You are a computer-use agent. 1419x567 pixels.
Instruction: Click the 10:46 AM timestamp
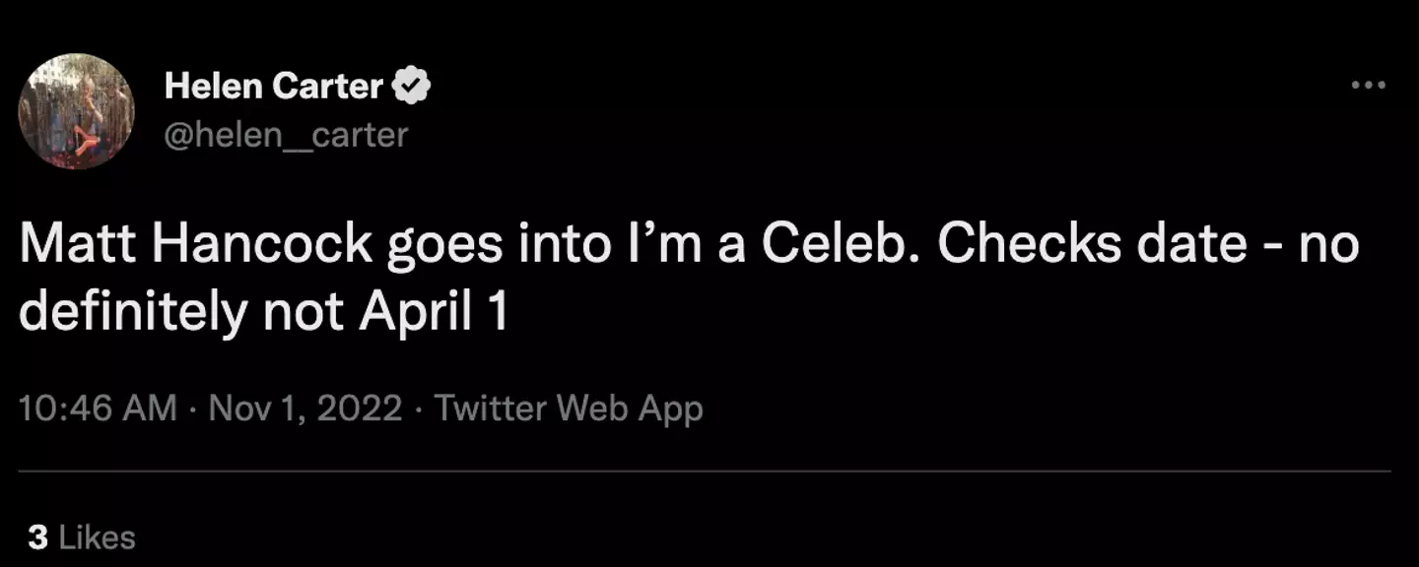point(98,408)
